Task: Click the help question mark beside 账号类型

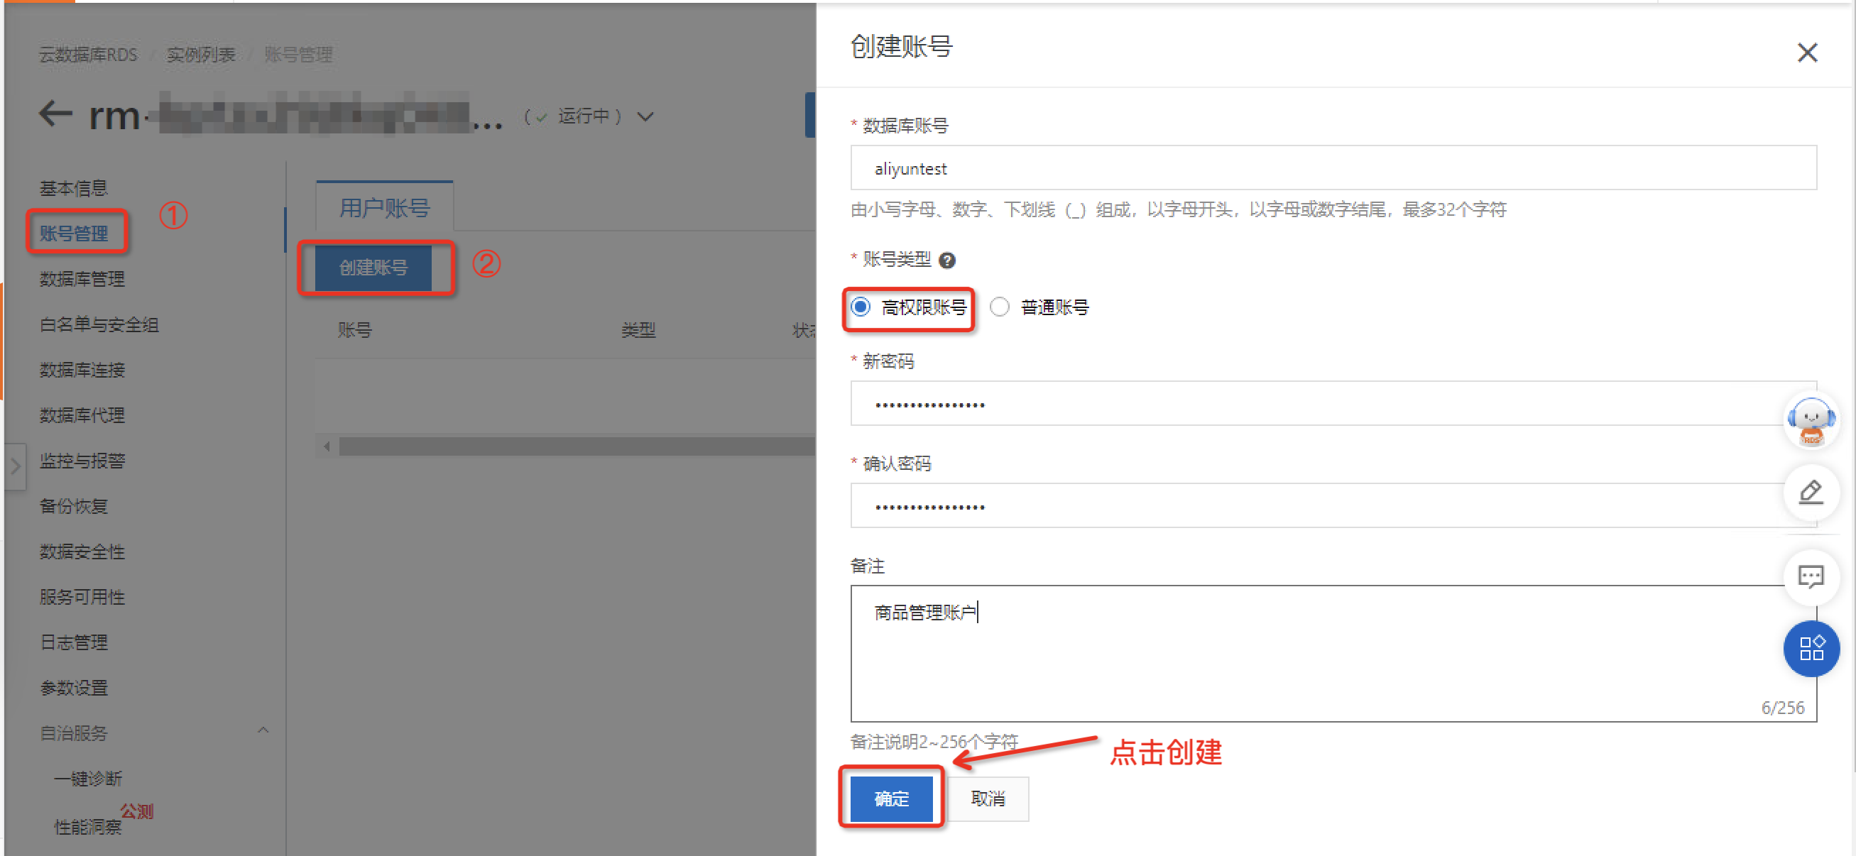Action: (947, 260)
